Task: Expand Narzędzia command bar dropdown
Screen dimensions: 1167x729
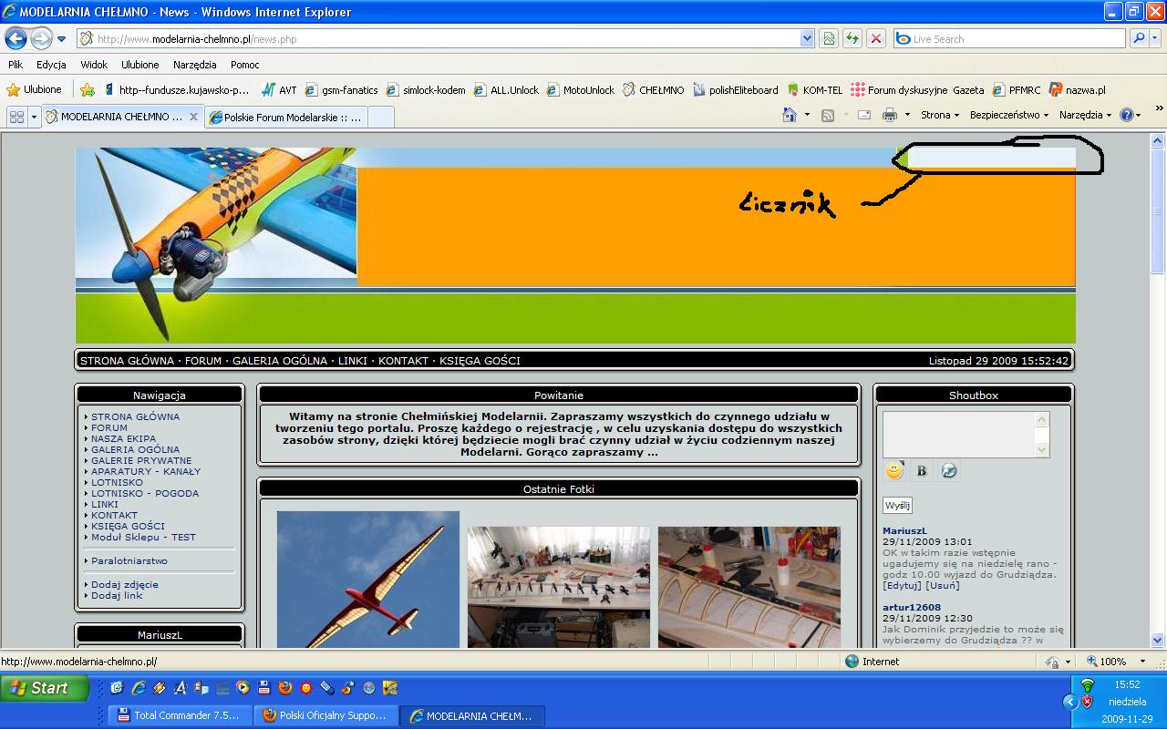Action: 1085,115
